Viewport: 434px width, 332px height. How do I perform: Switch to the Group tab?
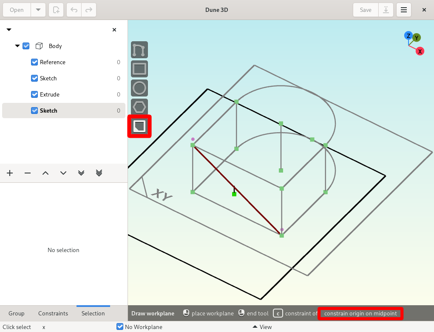click(x=16, y=313)
